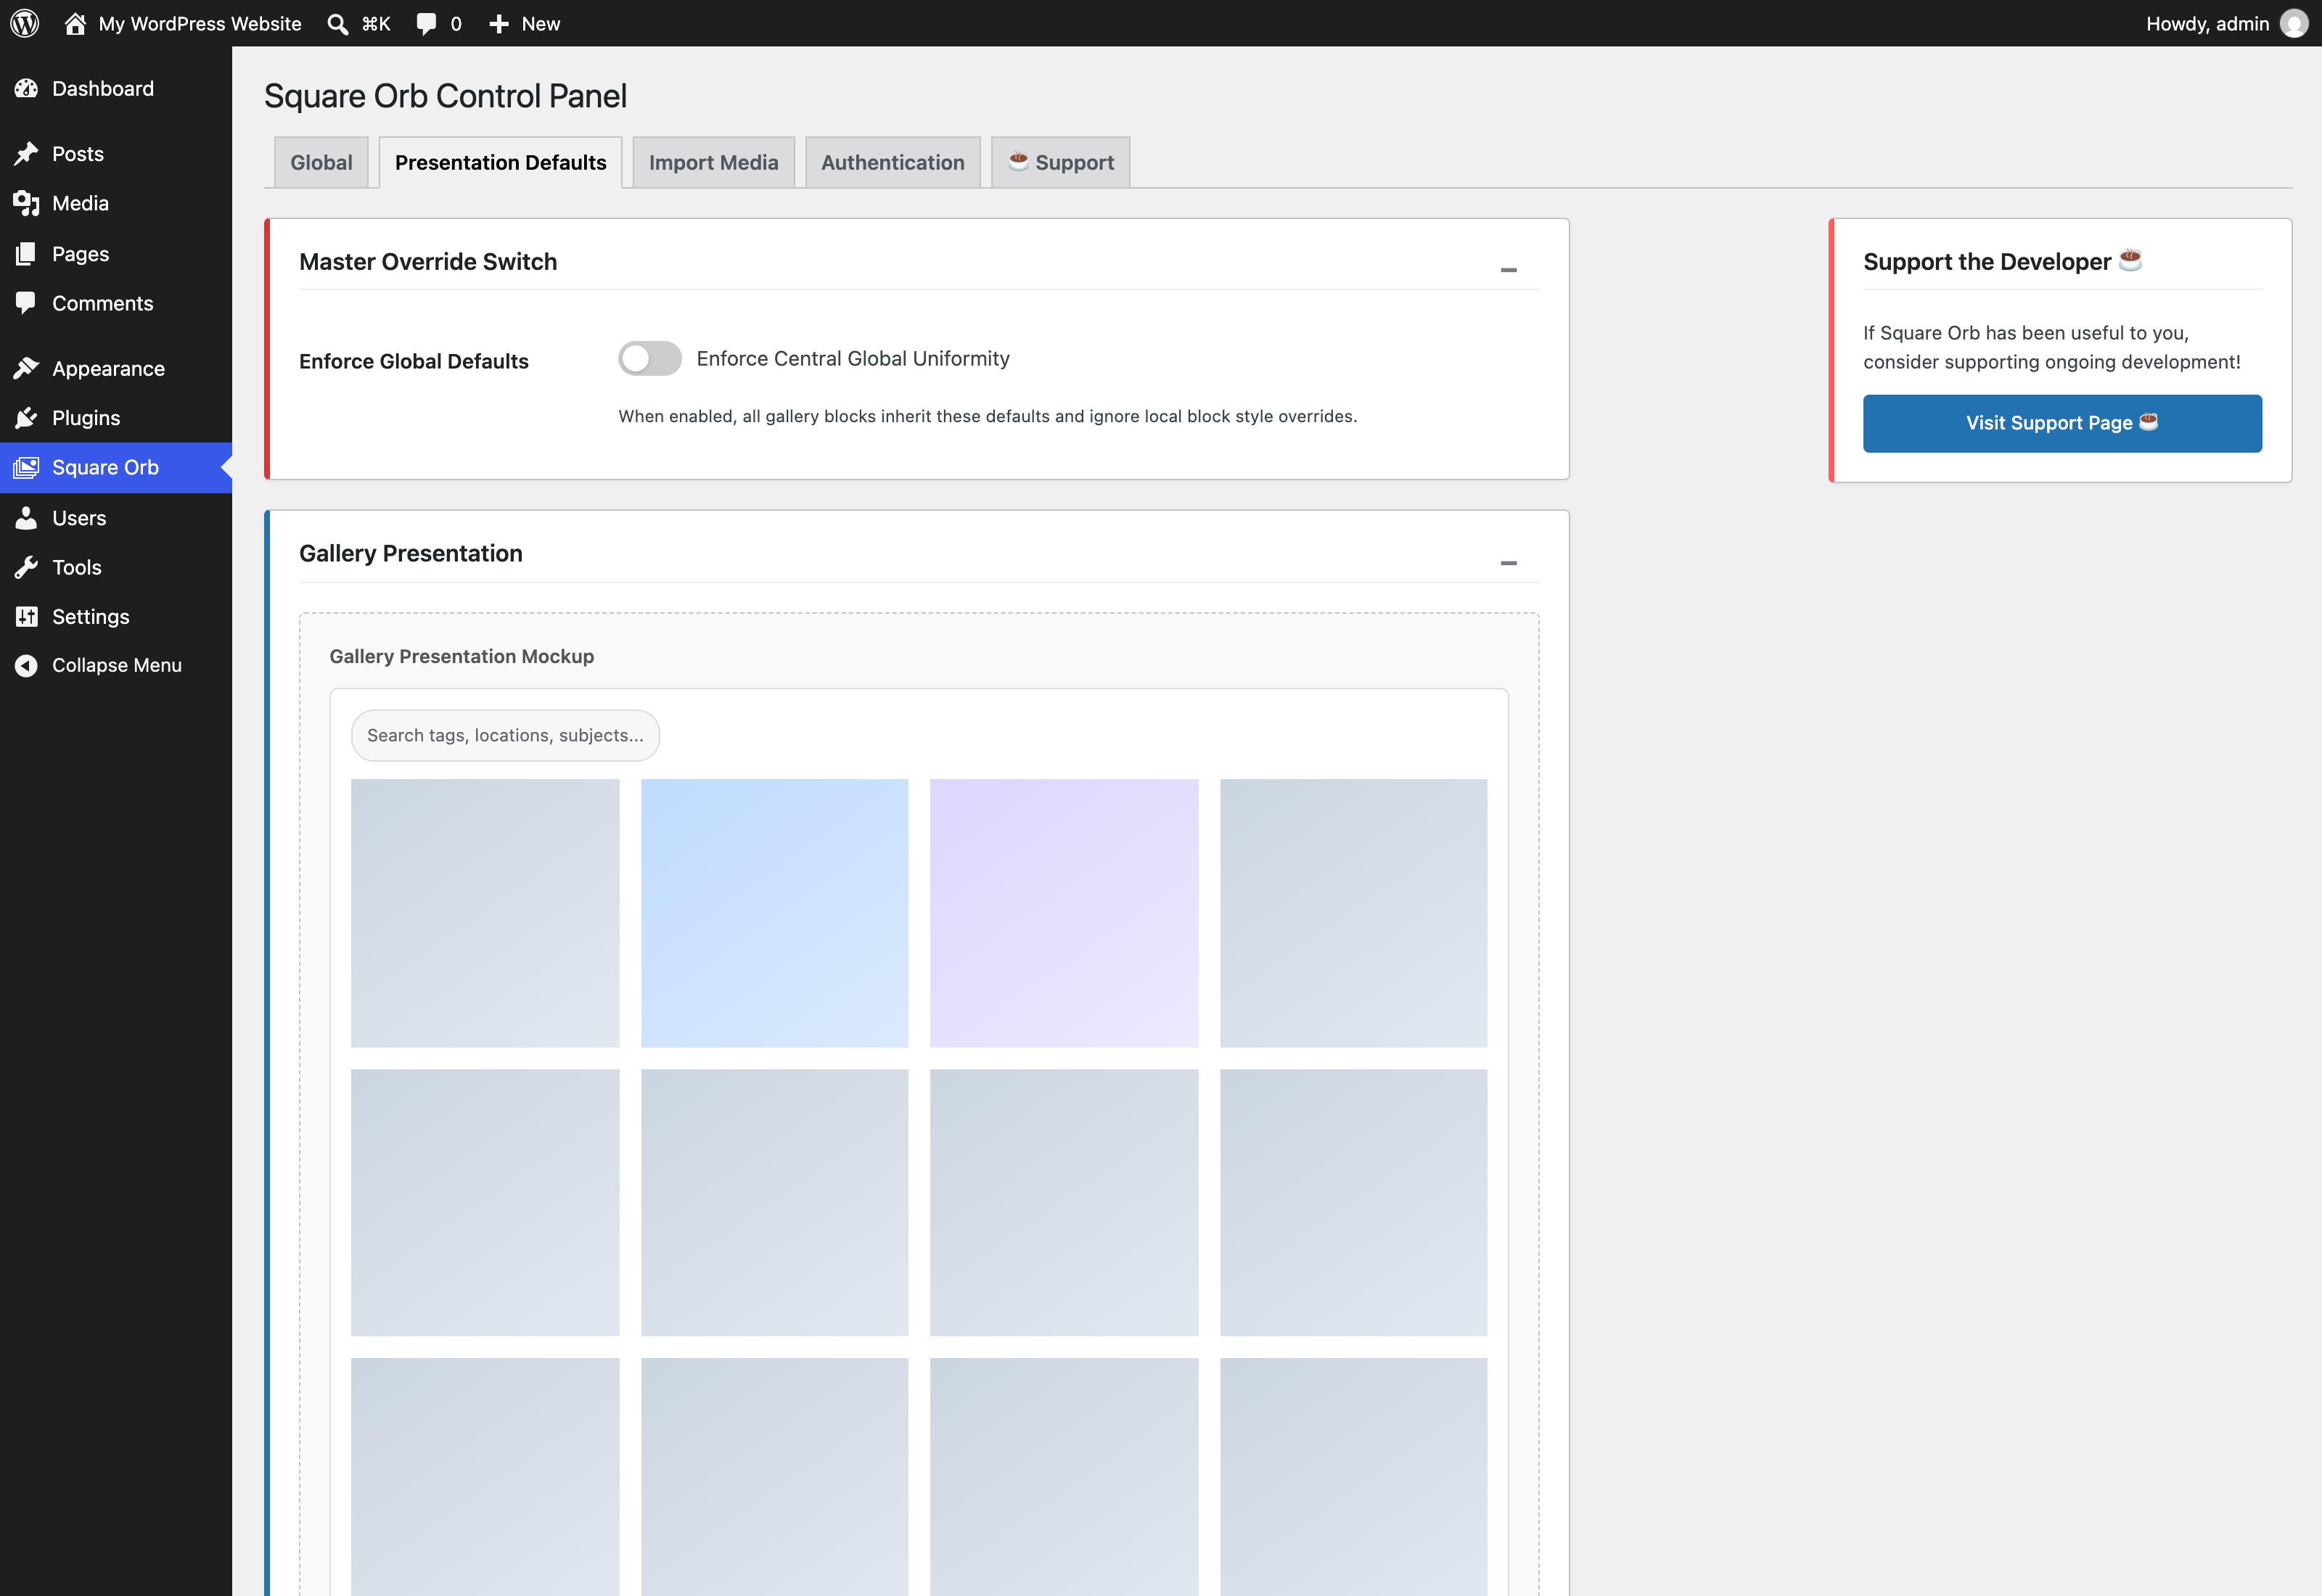Click the Search tags, locations, subjects field

[x=505, y=736]
